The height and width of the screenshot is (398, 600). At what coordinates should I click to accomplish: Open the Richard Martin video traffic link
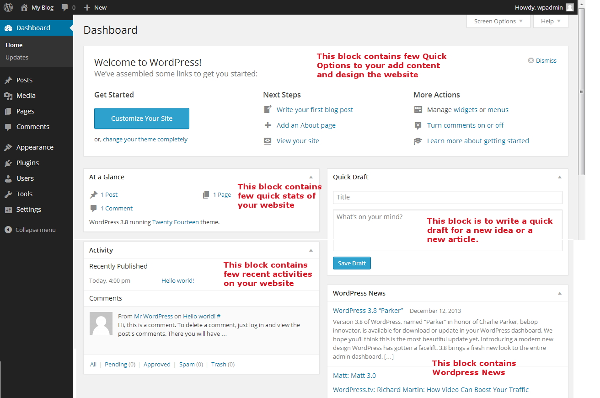click(431, 390)
